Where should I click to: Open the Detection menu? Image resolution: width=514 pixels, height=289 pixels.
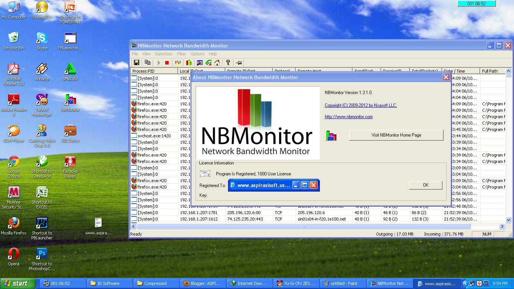point(164,54)
